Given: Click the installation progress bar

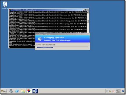Looking at the screenshot, I should pyautogui.click(x=62, y=47).
